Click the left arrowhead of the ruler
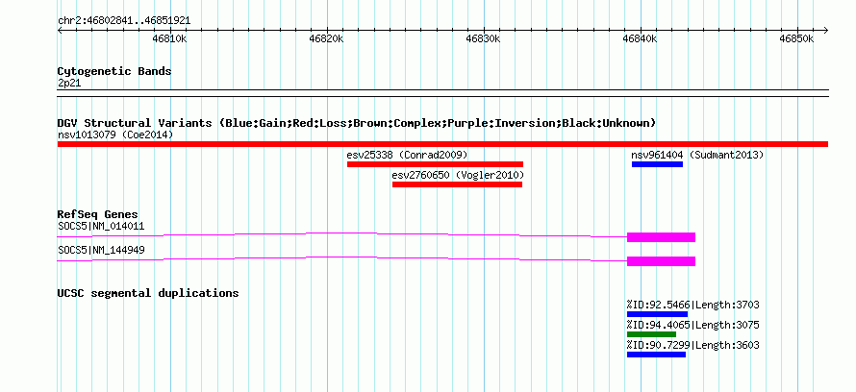 60,31
